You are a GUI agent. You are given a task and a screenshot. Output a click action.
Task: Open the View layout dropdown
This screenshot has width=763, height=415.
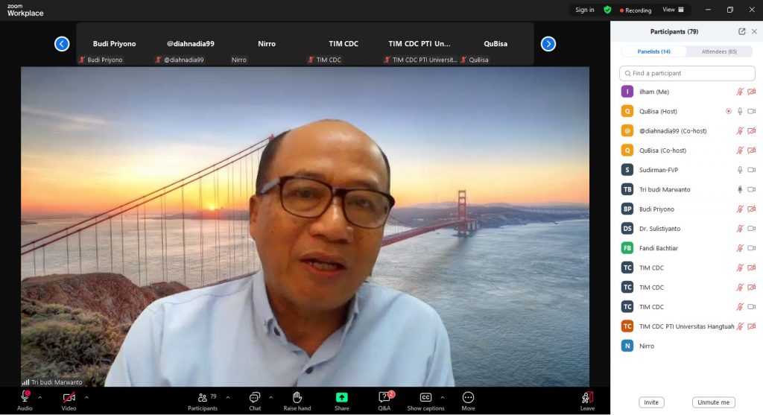(673, 10)
